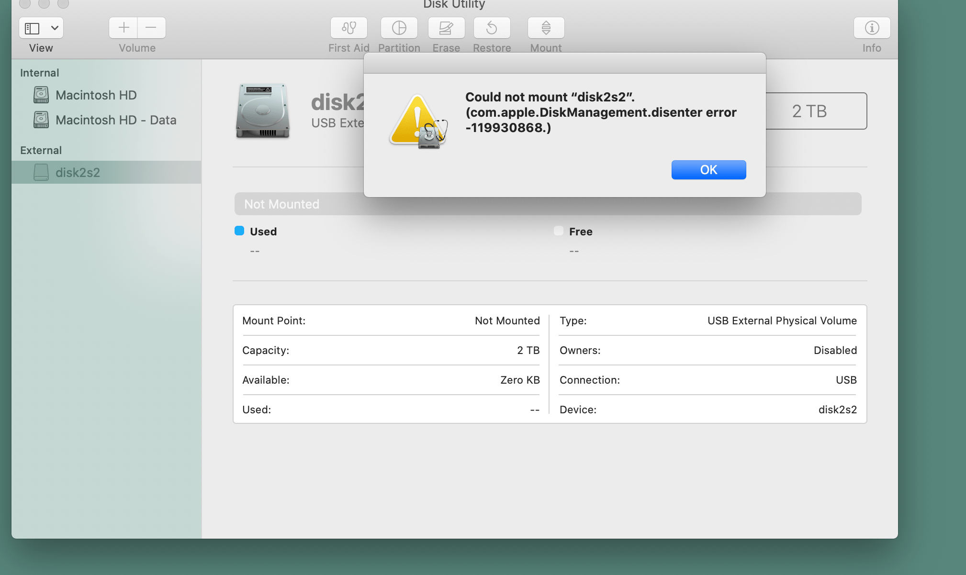Click the Used legend indicator

tap(239, 231)
